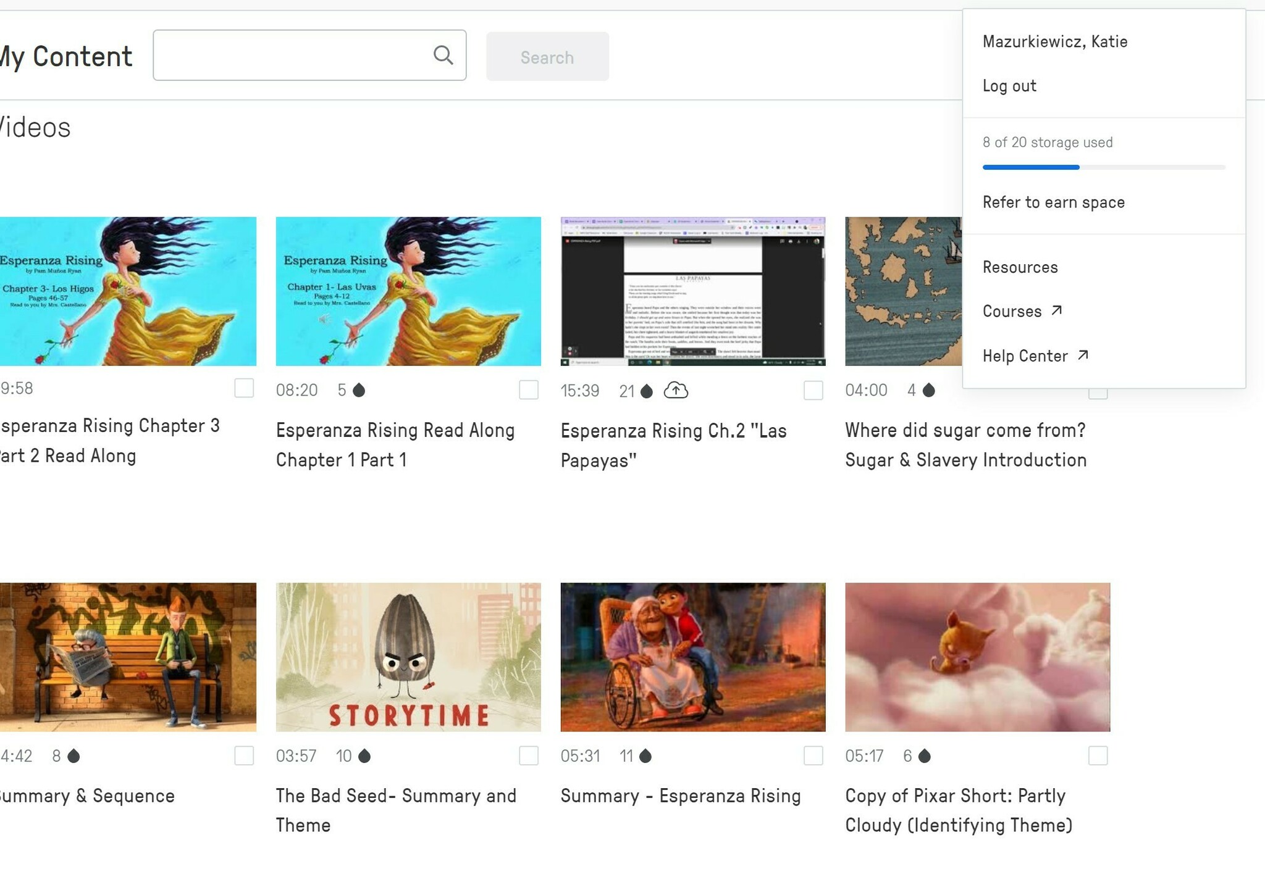Open The Bad Seed Storytime thumbnail
The width and height of the screenshot is (1265, 869).
[408, 657]
